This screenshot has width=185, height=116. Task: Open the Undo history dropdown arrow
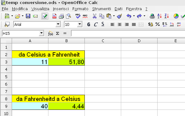(x=134, y=16)
